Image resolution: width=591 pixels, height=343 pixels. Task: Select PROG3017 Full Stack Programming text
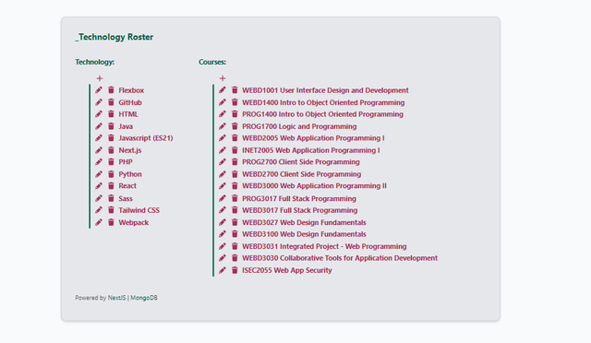coord(299,198)
